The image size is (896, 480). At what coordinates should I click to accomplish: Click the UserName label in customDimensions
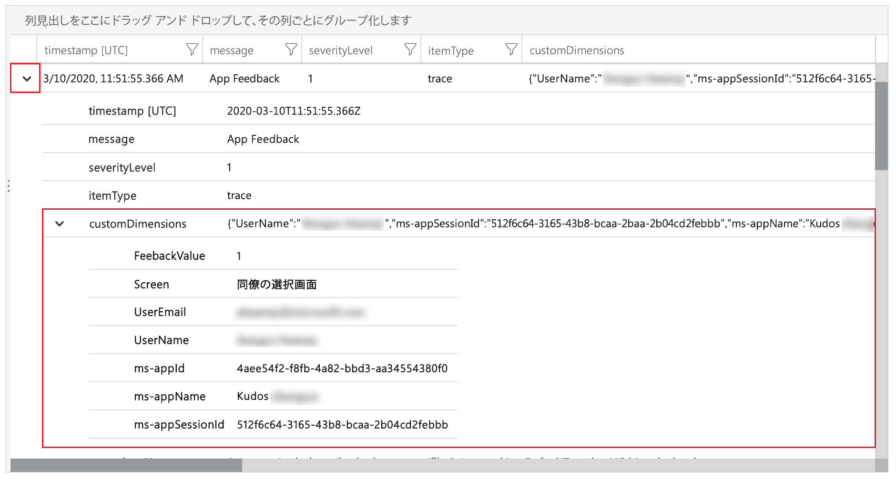tap(162, 340)
